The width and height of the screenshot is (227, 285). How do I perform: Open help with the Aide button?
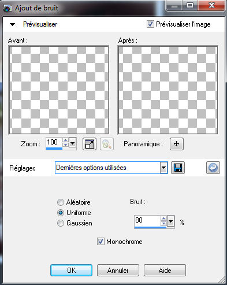(x=165, y=270)
